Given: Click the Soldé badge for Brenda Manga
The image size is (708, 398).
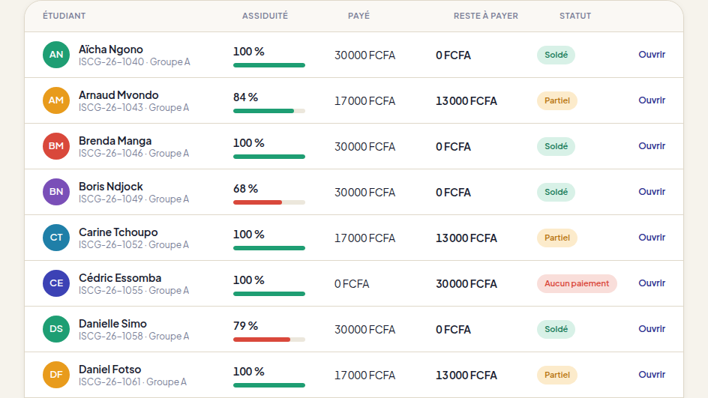Looking at the screenshot, I should (x=556, y=146).
